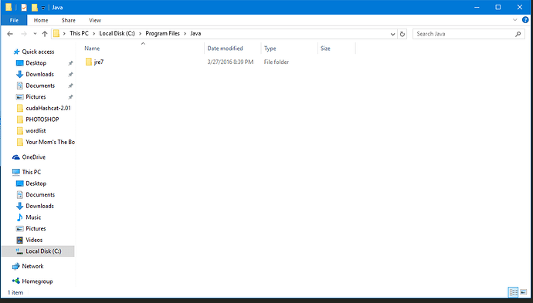533x303 pixels.
Task: Select Homegroup in the sidebar
Action: (37, 281)
